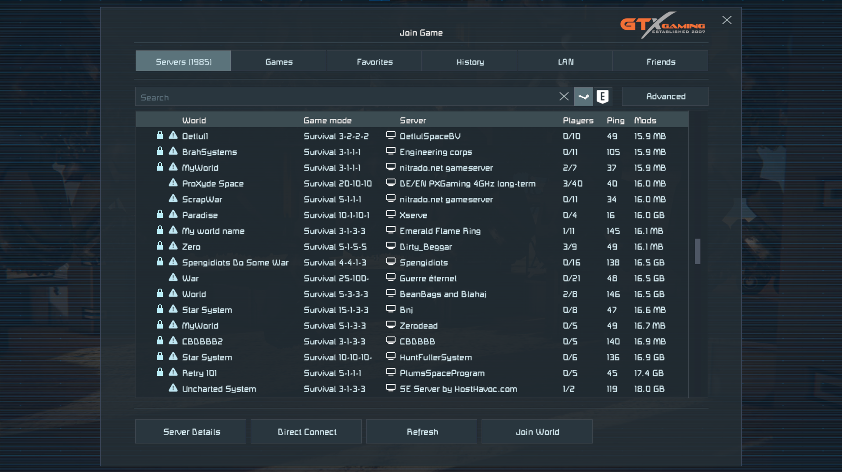
Task: Select the Zerodead server entry
Action: click(418, 325)
